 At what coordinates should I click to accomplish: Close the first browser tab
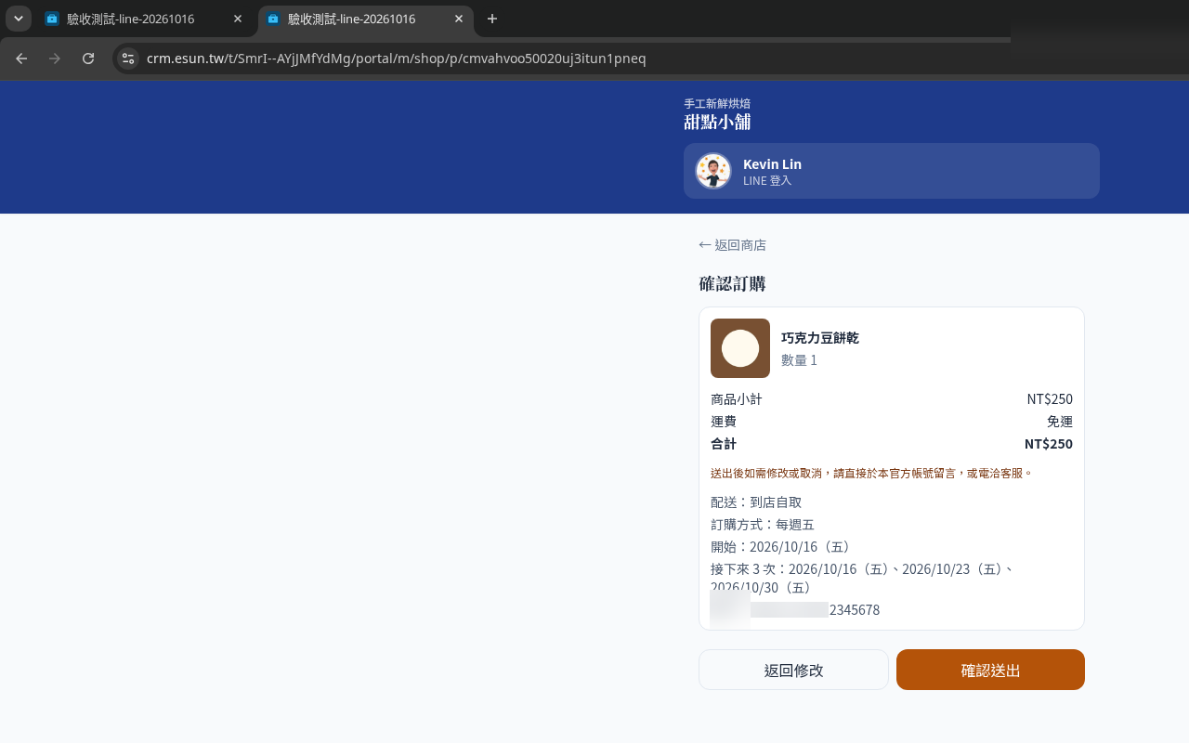[238, 19]
